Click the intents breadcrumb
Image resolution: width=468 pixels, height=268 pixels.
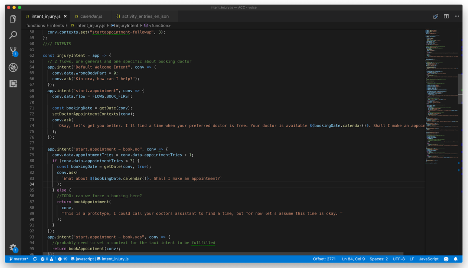point(57,25)
